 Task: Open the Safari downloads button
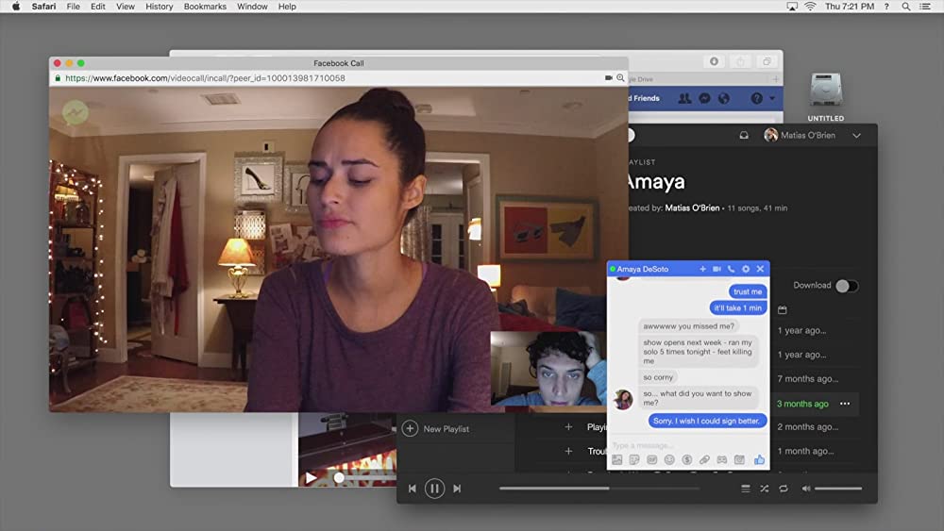pos(714,62)
